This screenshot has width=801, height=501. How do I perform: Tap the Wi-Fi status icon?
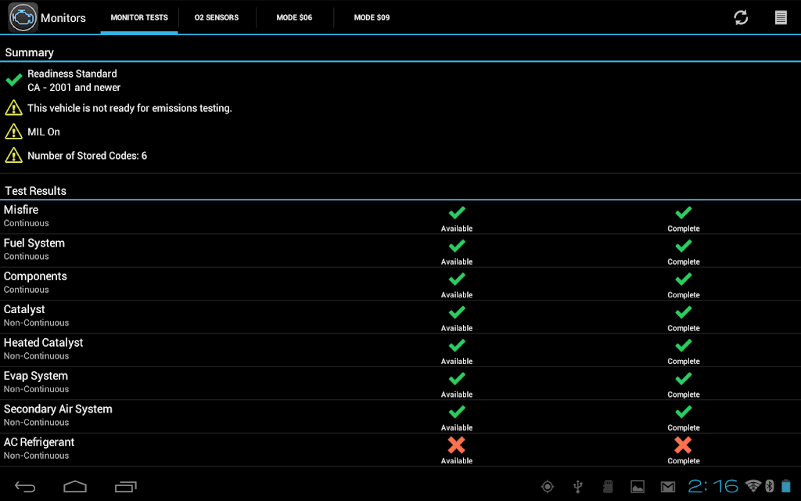pos(753,486)
